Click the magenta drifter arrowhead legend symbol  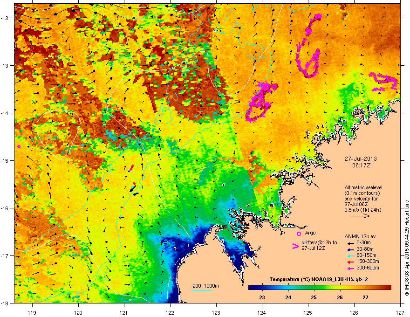[x=295, y=246]
